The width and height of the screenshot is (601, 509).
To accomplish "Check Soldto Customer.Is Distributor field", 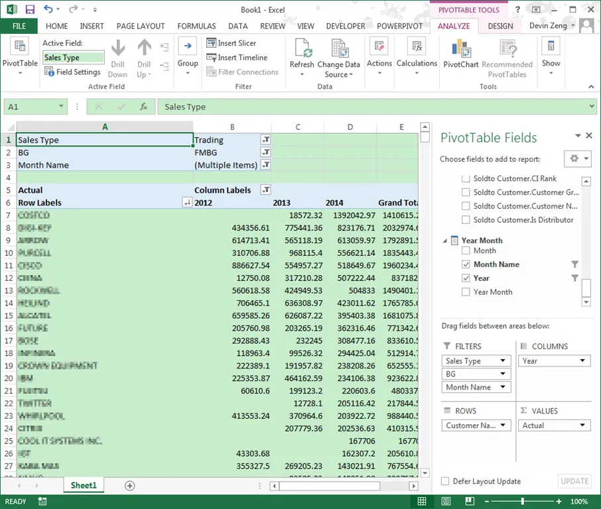I will [x=466, y=220].
